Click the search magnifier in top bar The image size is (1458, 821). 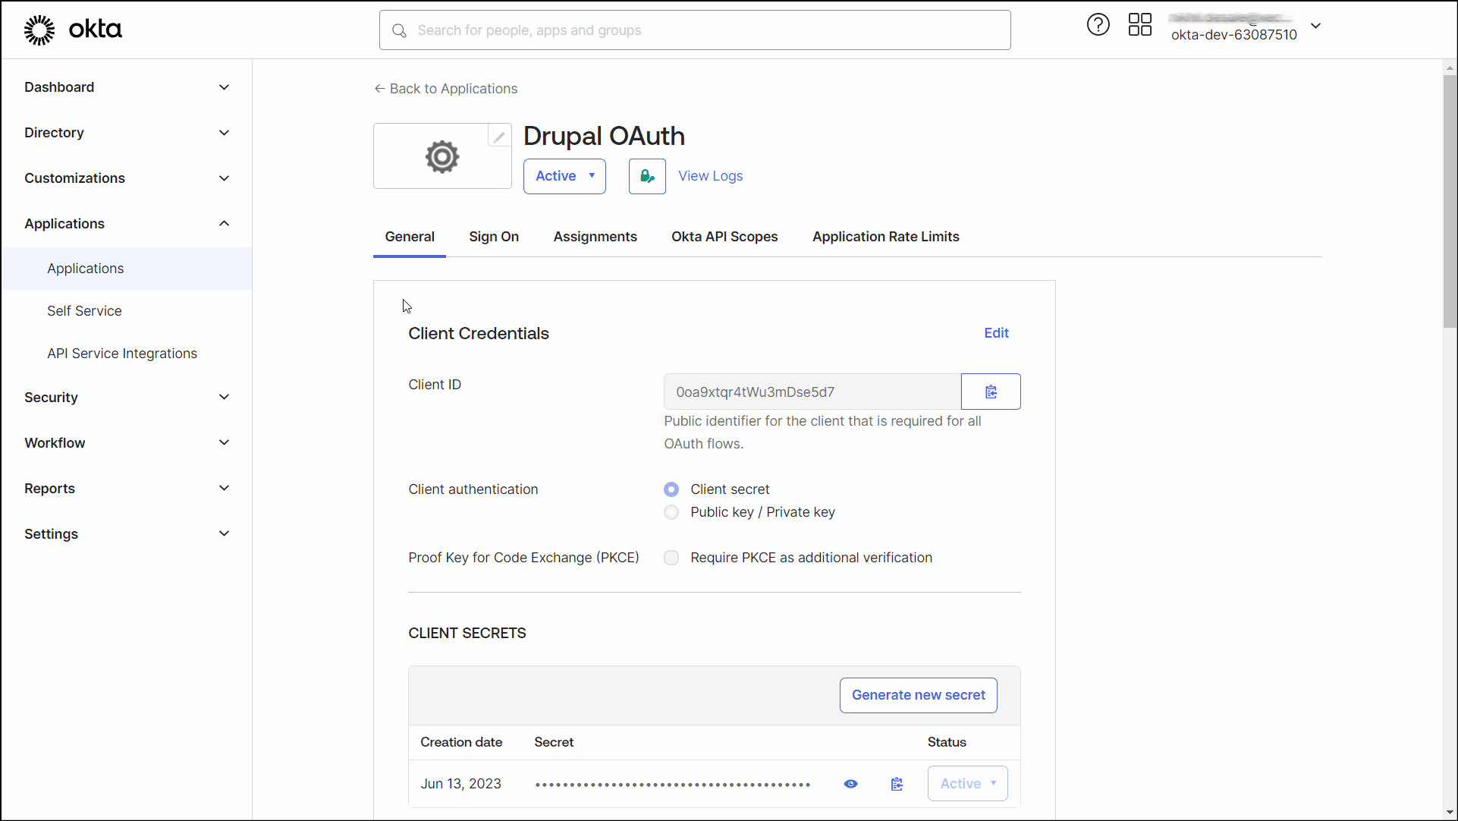click(x=399, y=30)
